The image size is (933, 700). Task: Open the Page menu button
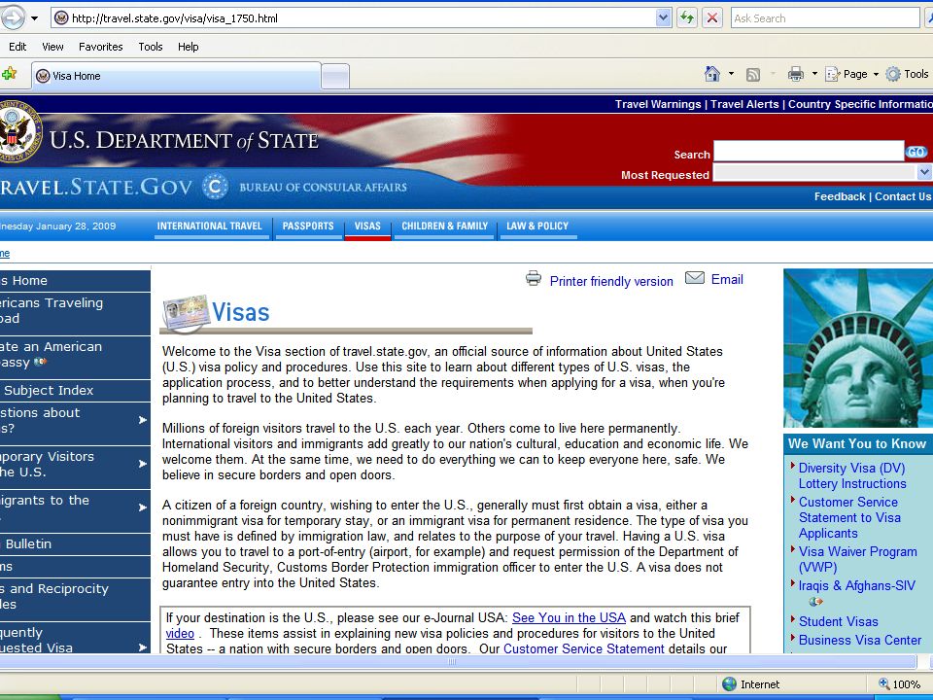click(x=852, y=74)
